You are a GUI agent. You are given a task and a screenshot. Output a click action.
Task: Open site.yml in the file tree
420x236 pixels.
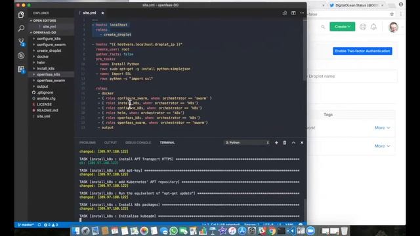43,117
